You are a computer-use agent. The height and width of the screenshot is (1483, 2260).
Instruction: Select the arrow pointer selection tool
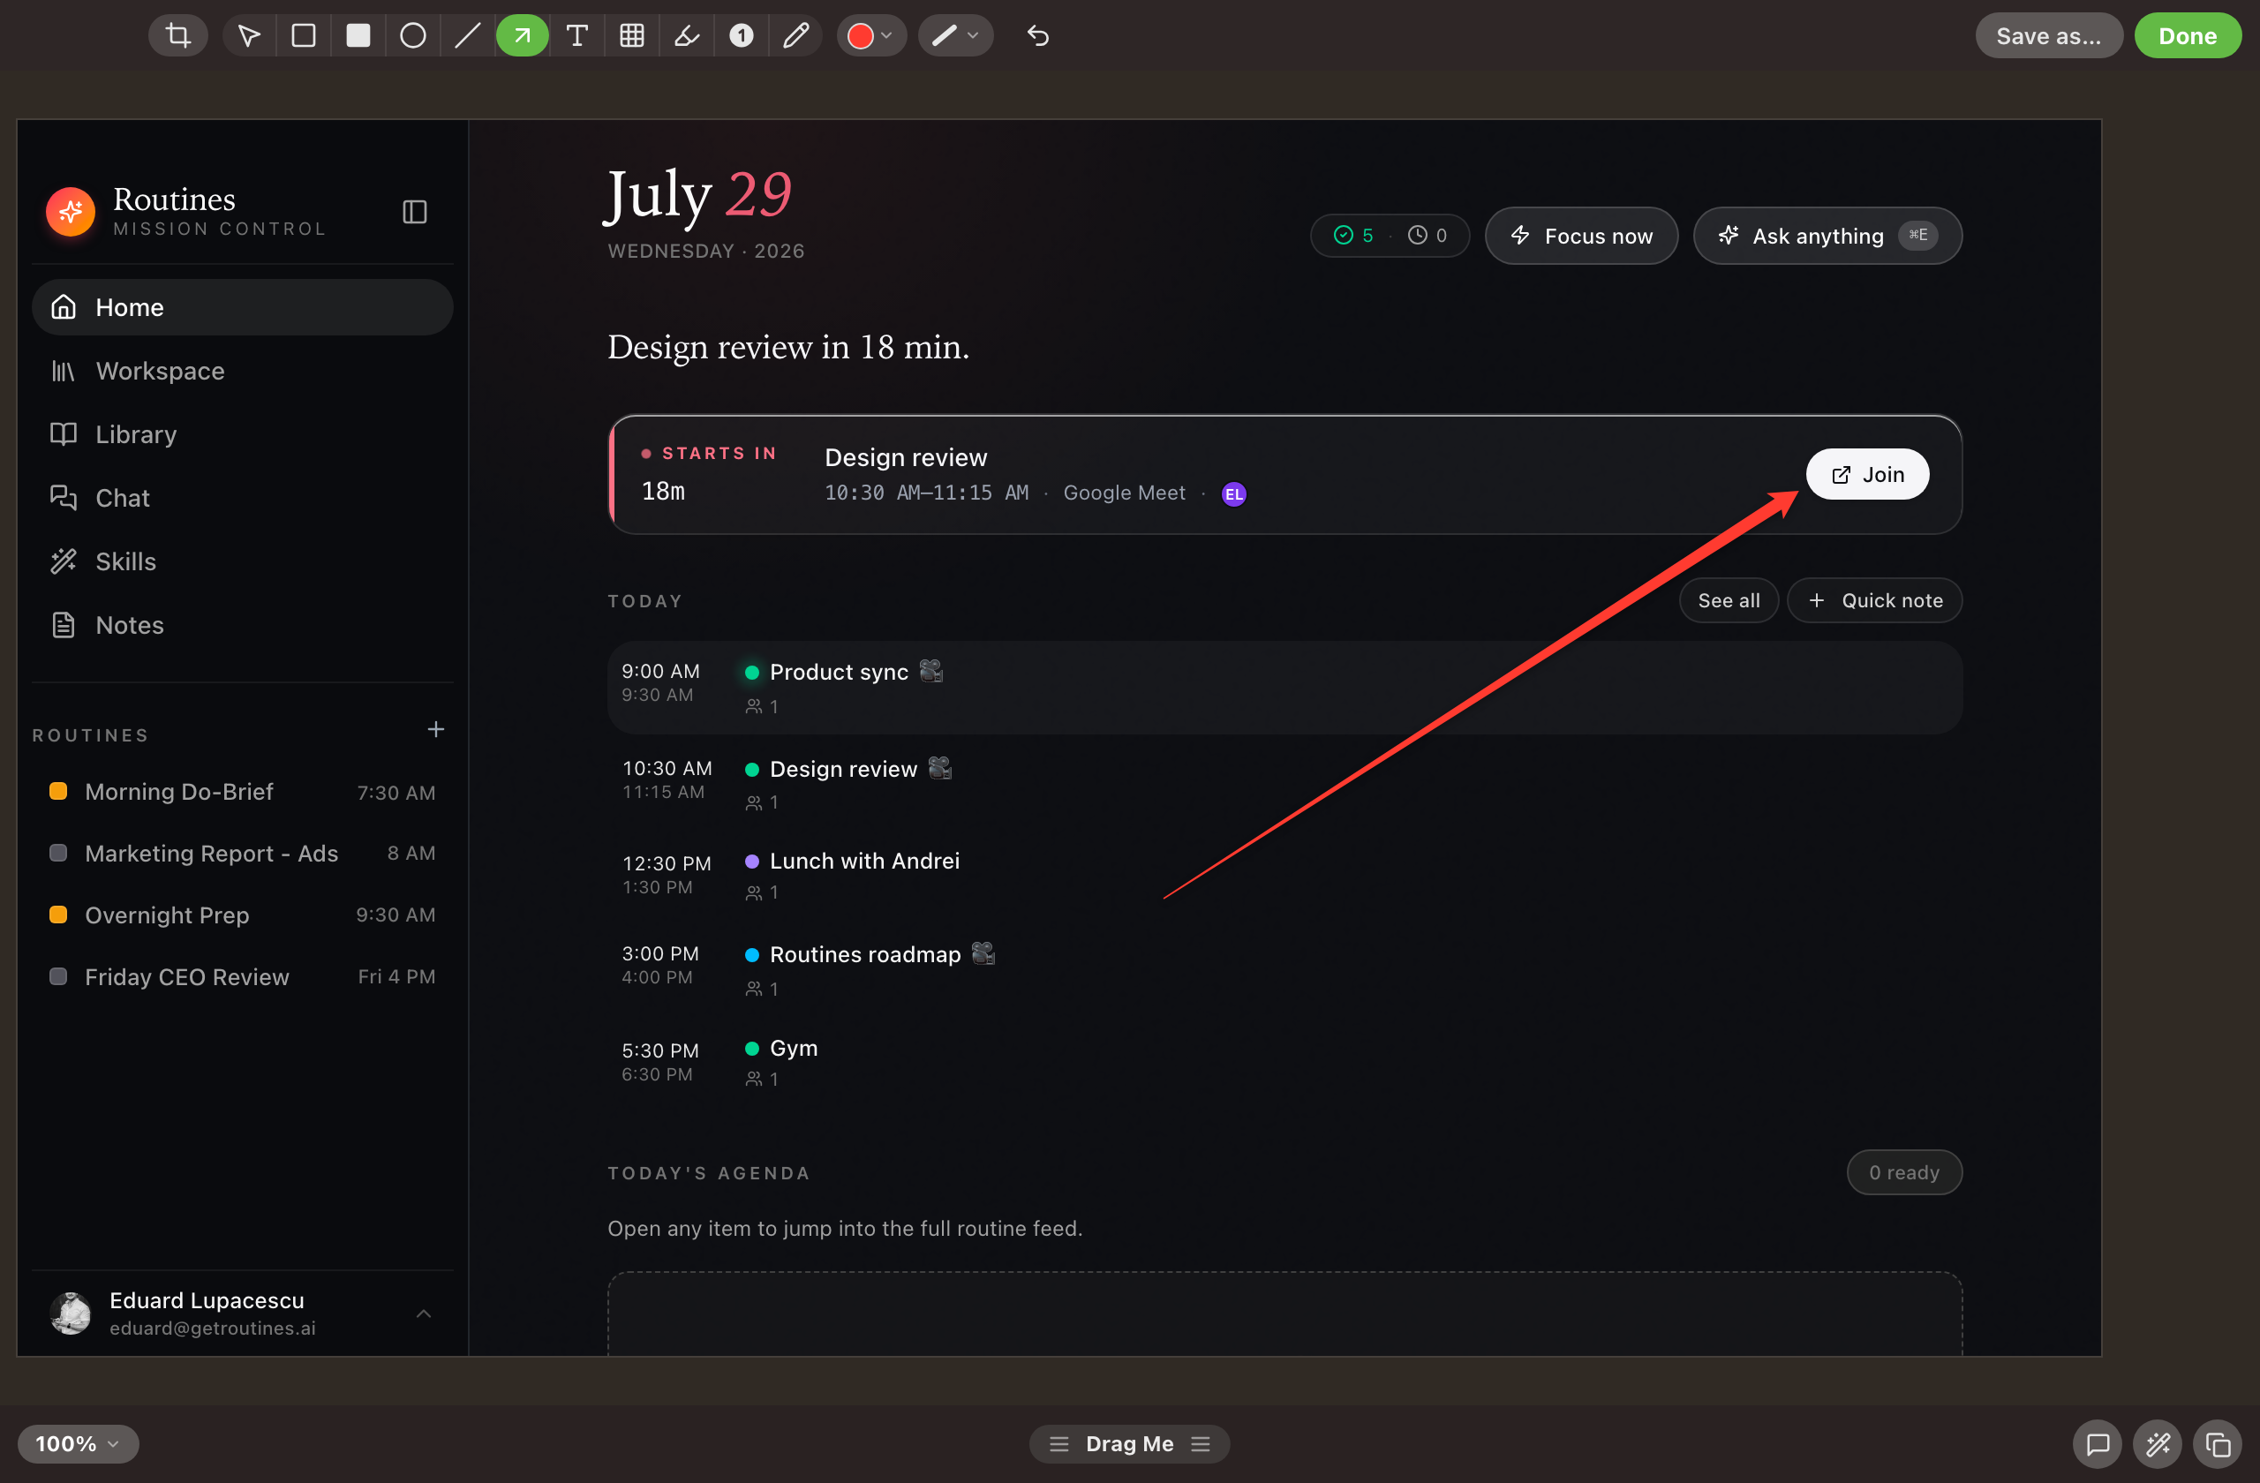click(x=249, y=36)
